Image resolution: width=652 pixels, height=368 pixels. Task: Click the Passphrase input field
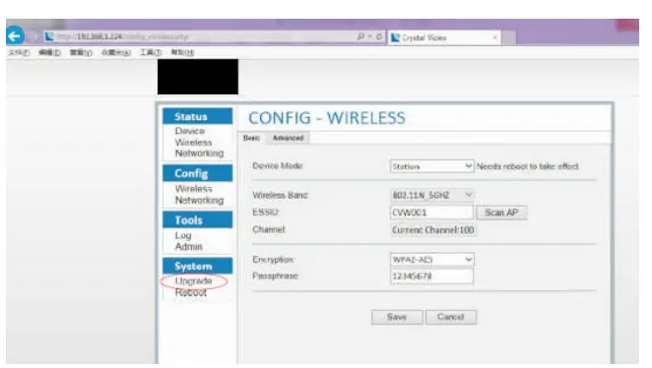pyautogui.click(x=431, y=276)
